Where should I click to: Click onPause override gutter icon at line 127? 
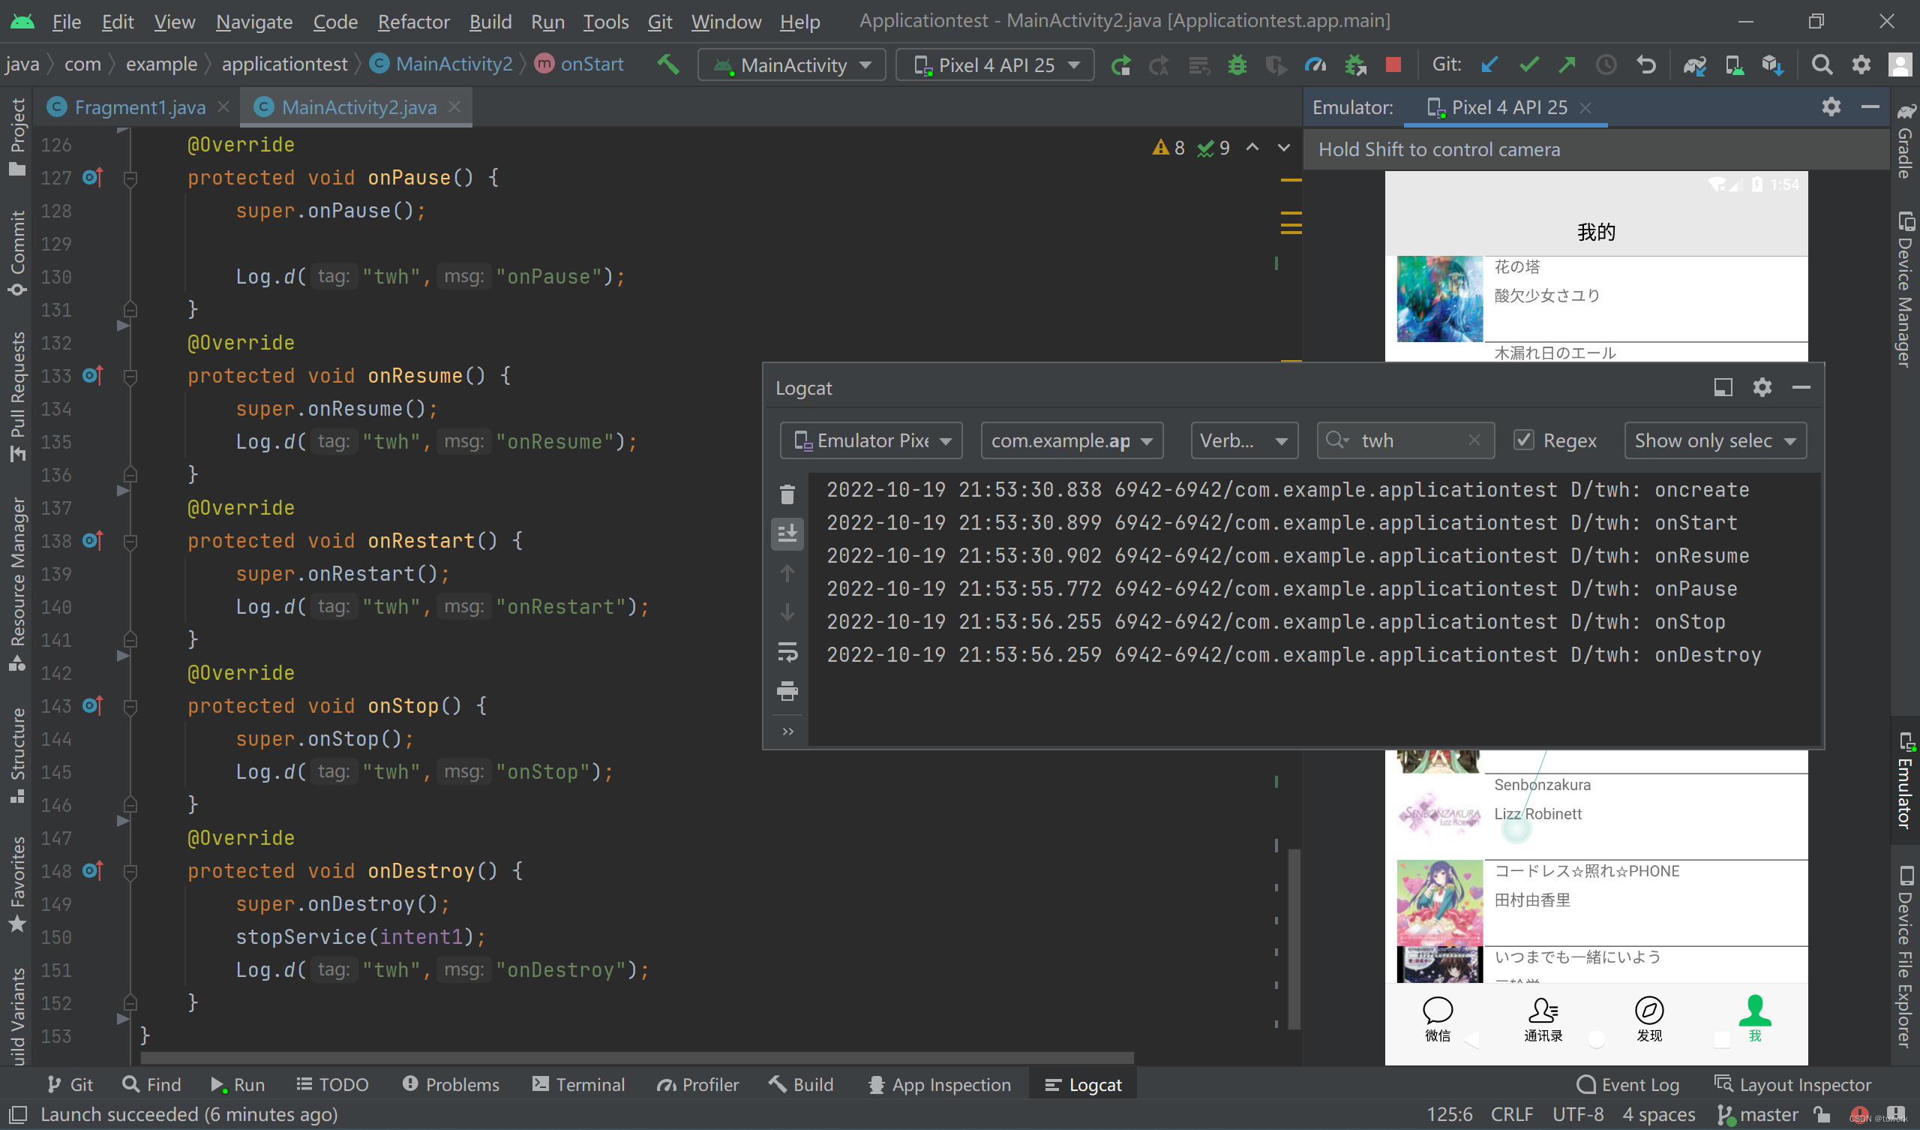coord(93,177)
